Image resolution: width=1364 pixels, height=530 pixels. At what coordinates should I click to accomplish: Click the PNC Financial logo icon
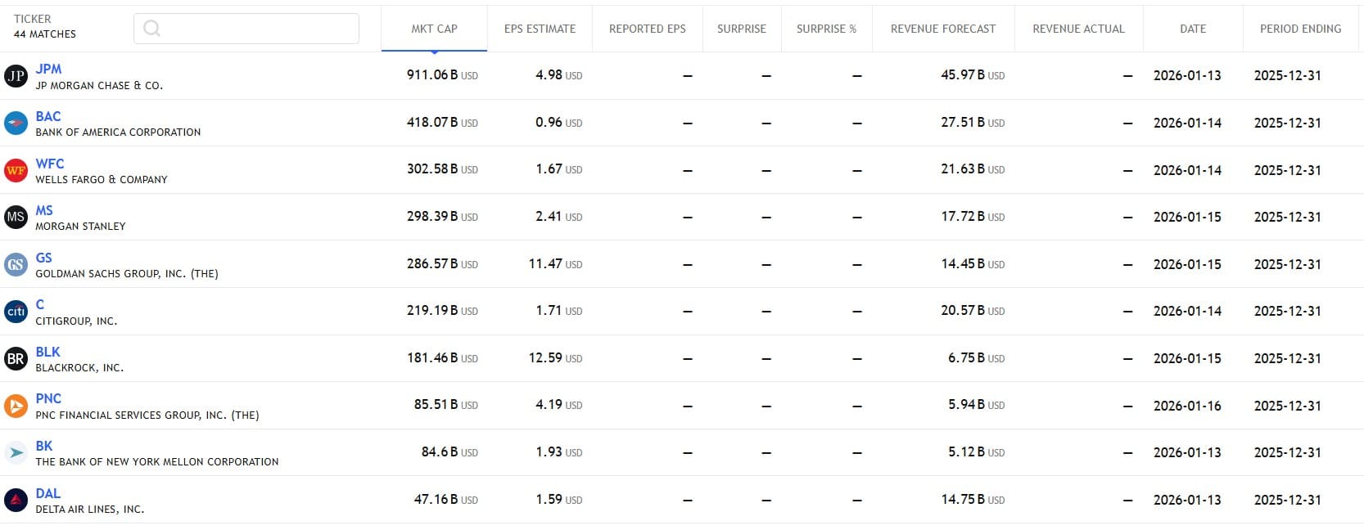click(16, 406)
